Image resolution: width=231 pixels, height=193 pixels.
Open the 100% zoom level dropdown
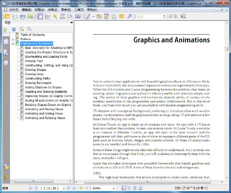click(114, 188)
